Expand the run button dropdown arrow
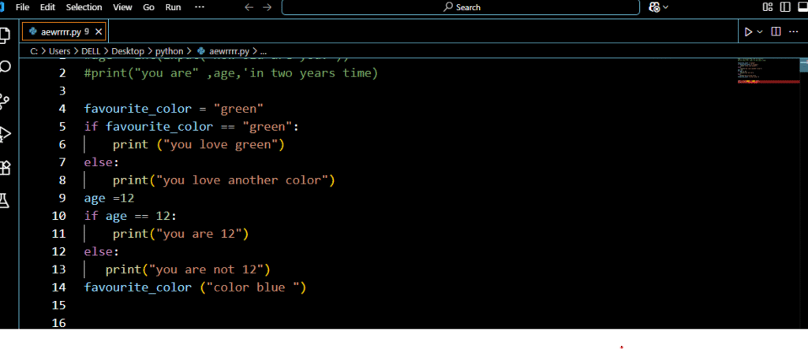The image size is (808, 349). pyautogui.click(x=760, y=32)
